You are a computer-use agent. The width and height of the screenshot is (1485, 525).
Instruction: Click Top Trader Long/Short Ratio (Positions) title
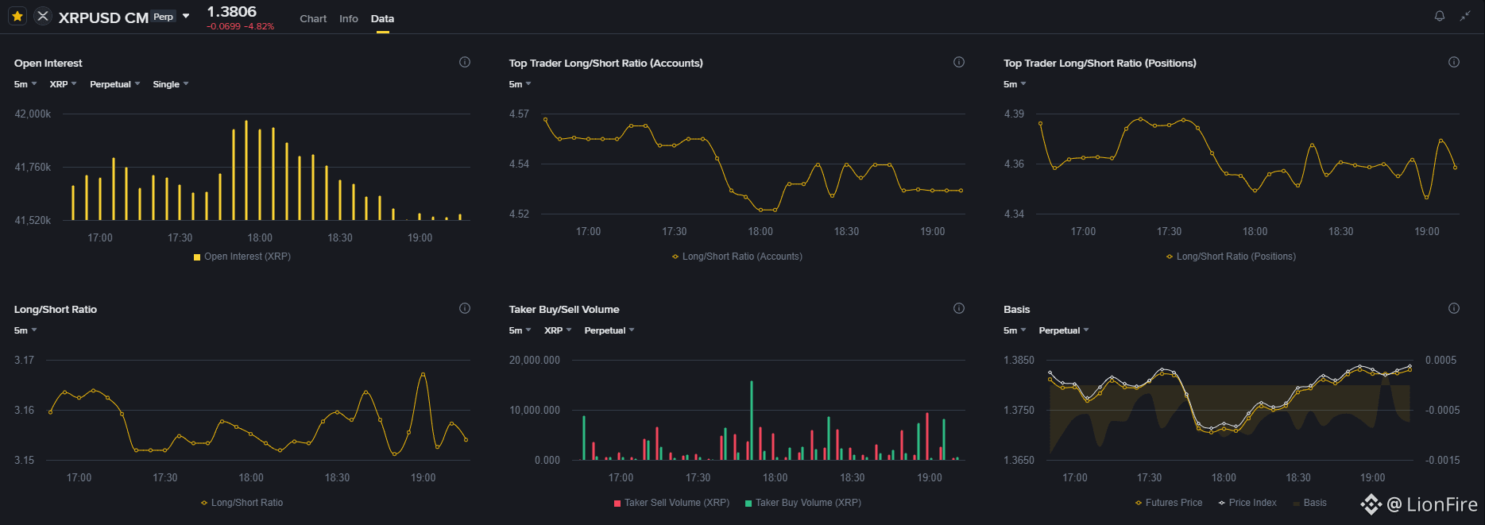[x=1100, y=63]
